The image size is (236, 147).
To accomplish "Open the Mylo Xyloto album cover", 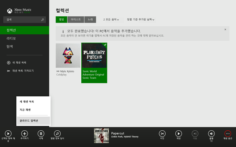I will click(68, 55).
